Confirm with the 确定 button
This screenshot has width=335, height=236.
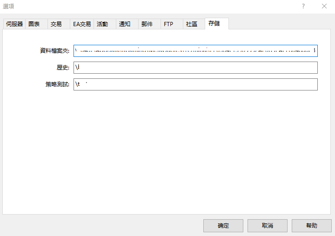point(223,226)
